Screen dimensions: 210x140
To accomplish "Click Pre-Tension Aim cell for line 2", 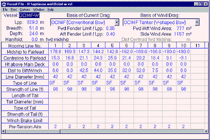I will click(70, 126).
